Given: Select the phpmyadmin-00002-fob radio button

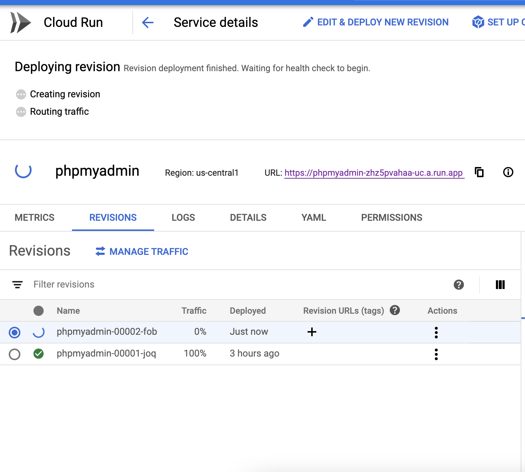Looking at the screenshot, I should tap(15, 332).
